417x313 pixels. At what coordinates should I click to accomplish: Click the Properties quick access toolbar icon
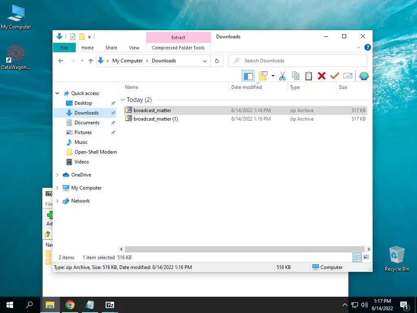pos(72,37)
